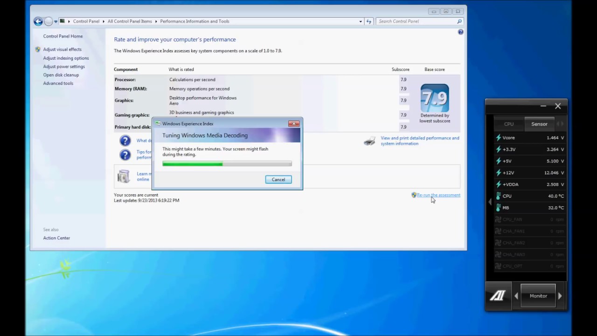Click the Processor subscore 7.9
597x336 pixels.
(x=403, y=80)
